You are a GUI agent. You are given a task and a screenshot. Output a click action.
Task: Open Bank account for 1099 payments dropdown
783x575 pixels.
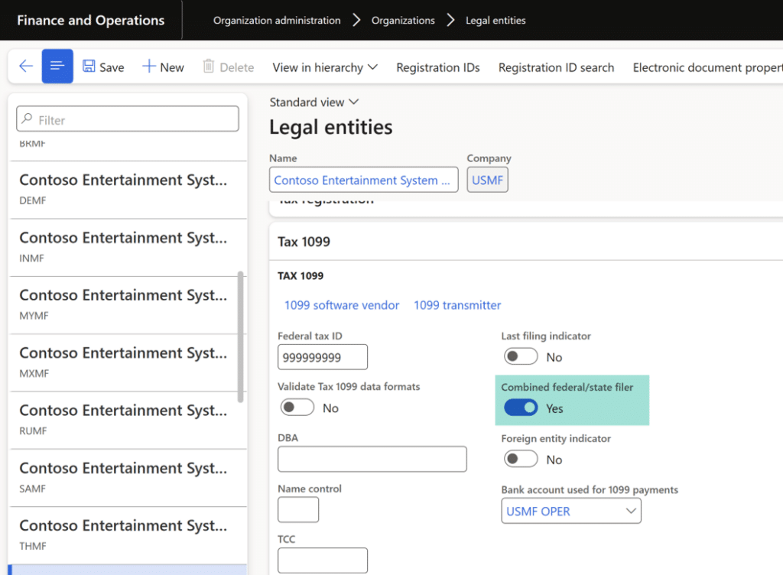[x=631, y=512]
